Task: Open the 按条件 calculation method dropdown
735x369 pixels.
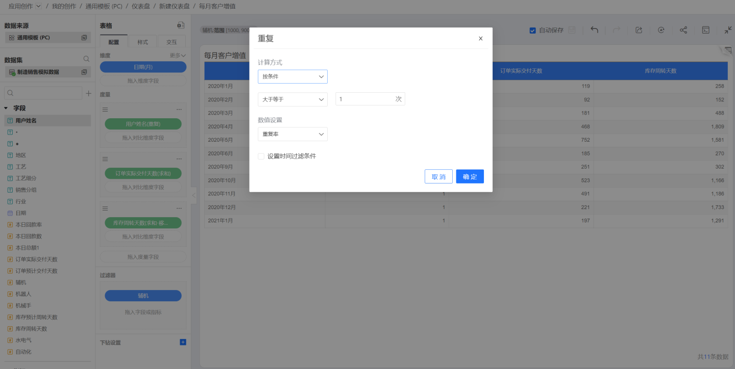Action: coord(292,76)
